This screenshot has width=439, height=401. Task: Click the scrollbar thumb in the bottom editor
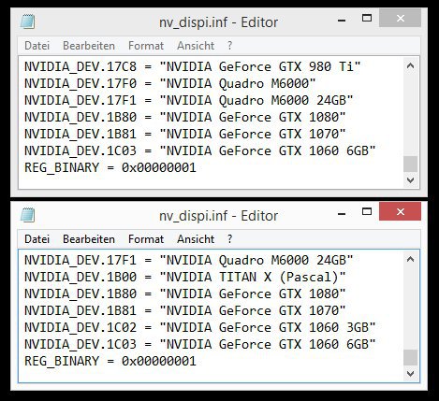tap(410, 357)
